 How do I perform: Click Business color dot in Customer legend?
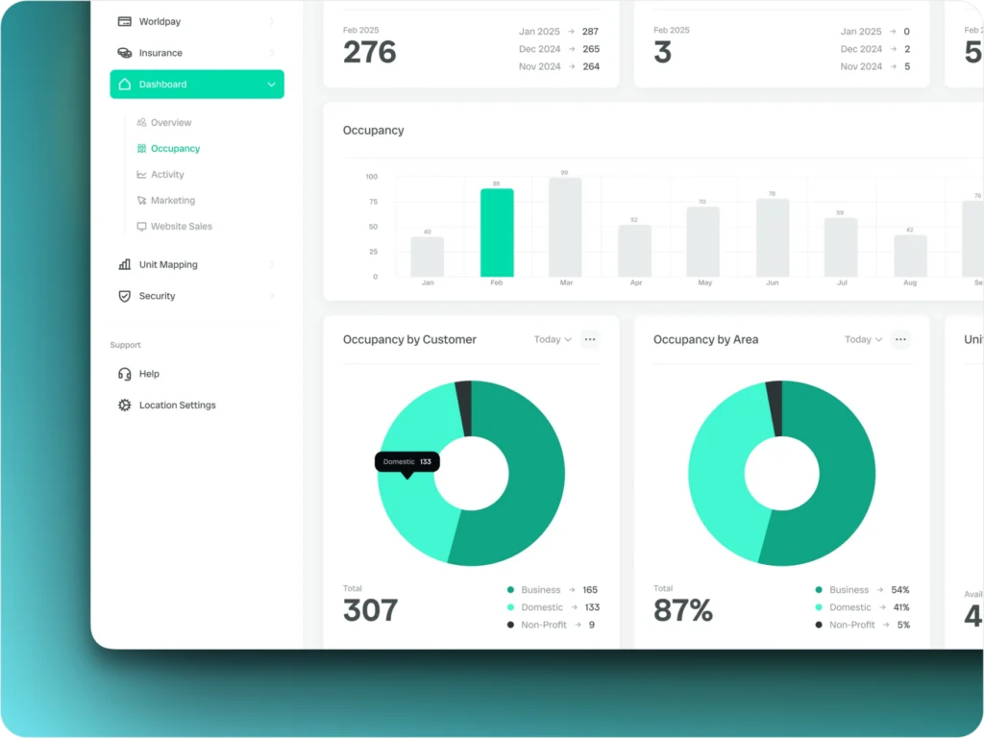[510, 590]
